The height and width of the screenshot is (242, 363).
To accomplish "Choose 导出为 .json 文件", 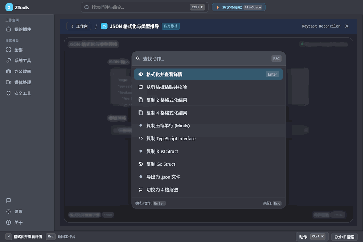I will pyautogui.click(x=208, y=177).
